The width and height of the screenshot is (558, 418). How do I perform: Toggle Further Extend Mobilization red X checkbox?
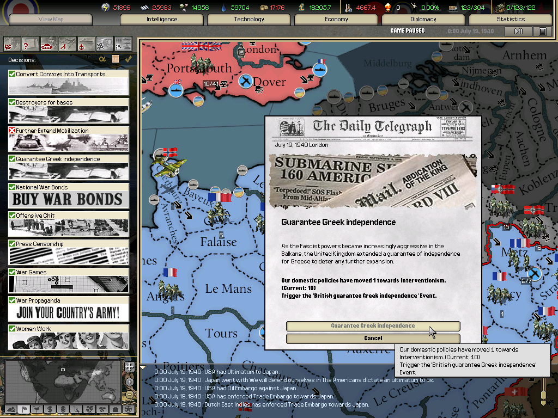pyautogui.click(x=12, y=131)
